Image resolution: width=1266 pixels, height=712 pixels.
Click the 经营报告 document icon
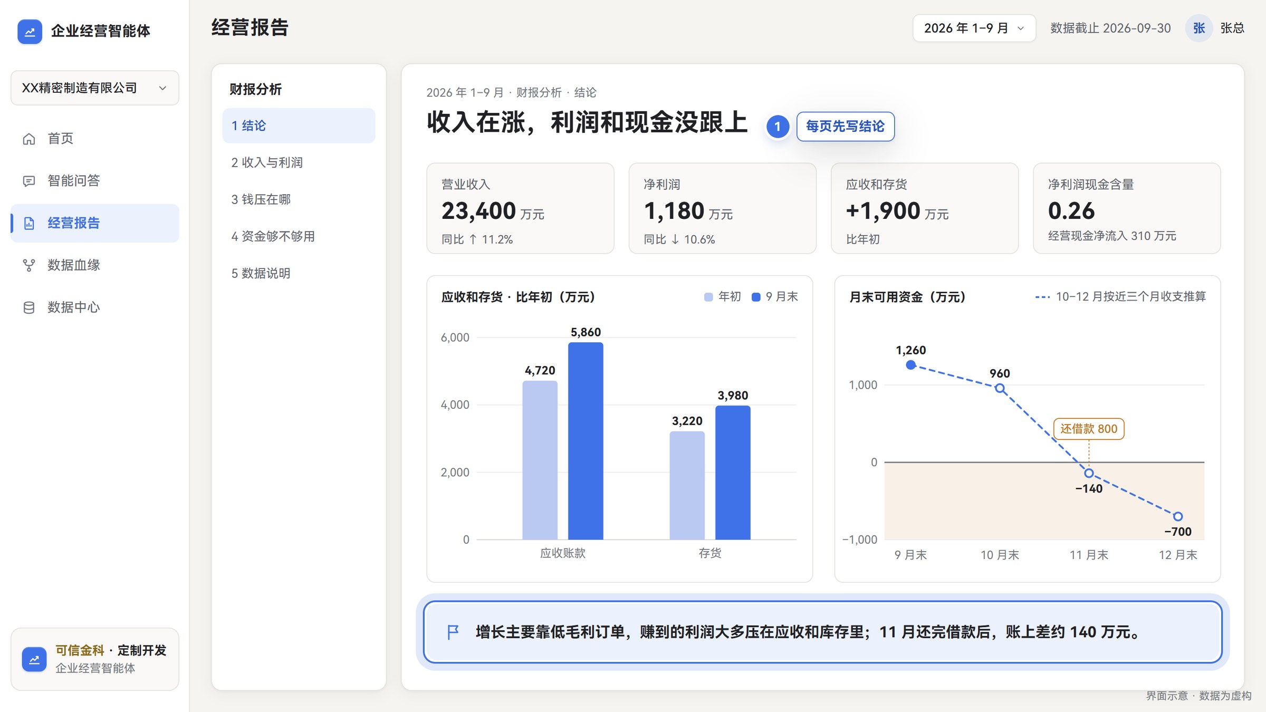click(29, 223)
